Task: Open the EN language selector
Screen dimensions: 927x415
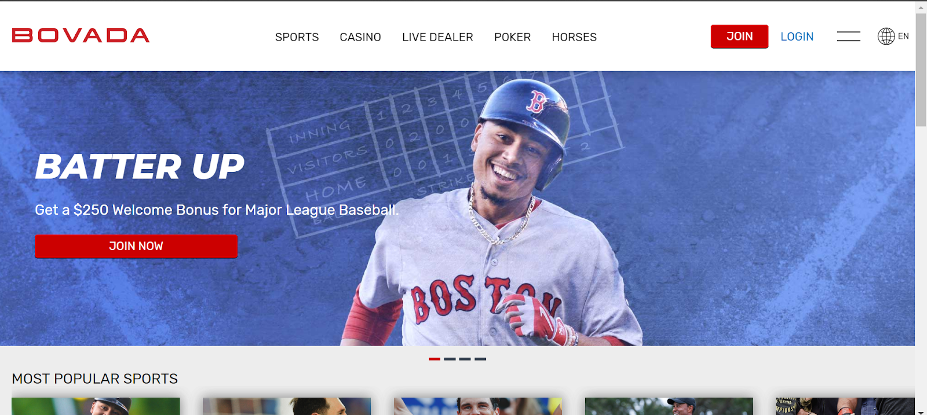Action: click(903, 36)
